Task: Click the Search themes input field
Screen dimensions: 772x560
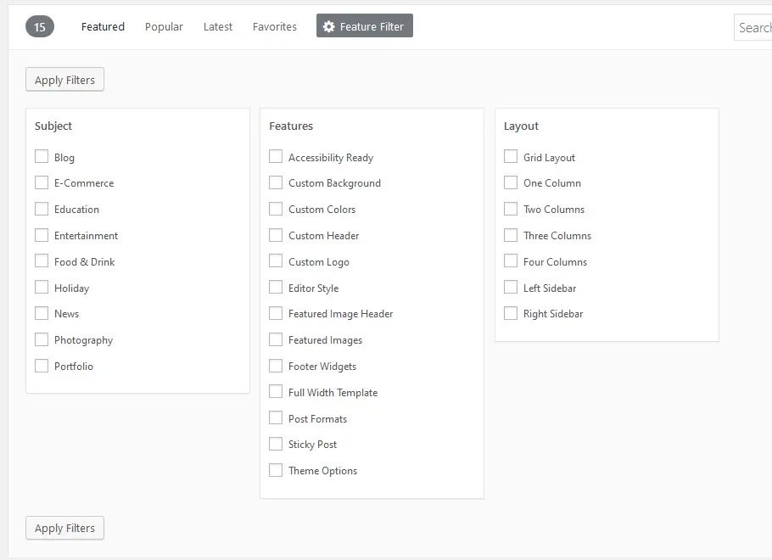Action: [752, 28]
